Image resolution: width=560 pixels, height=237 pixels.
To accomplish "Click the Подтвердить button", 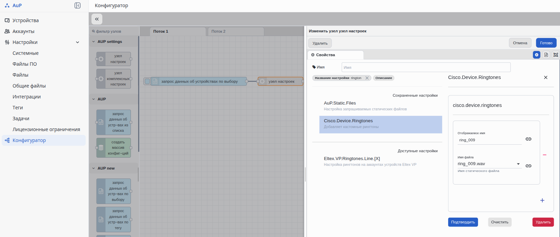I will coord(463,222).
